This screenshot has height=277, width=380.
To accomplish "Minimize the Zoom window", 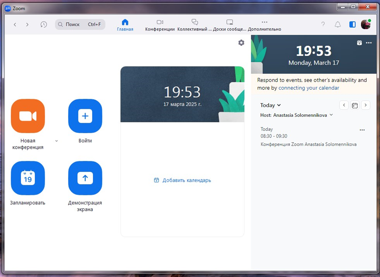I will pos(343,7).
